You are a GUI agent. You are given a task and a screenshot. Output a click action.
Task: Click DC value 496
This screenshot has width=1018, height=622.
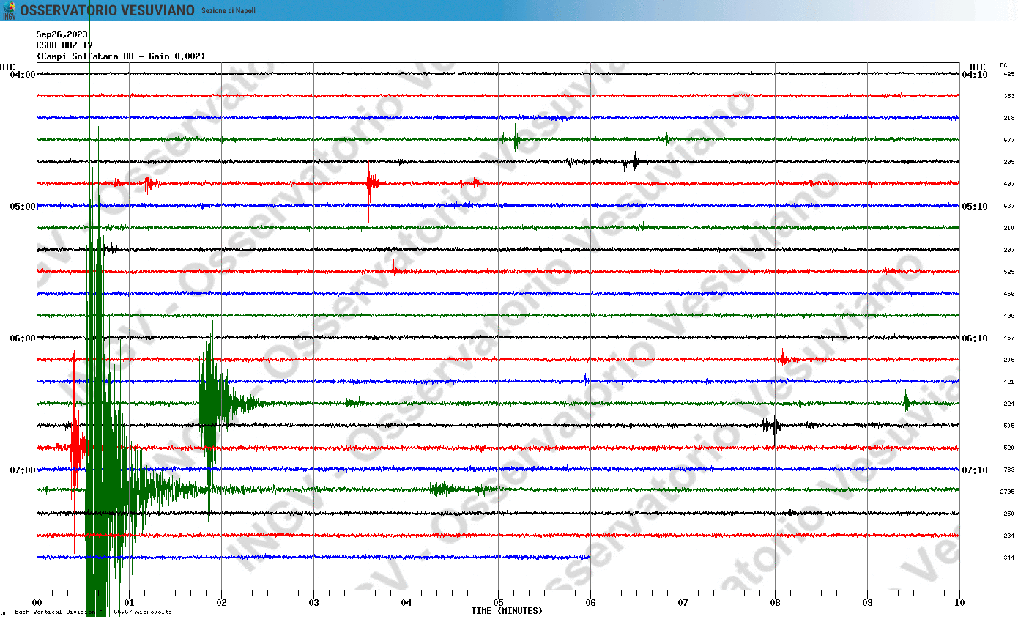(1009, 316)
